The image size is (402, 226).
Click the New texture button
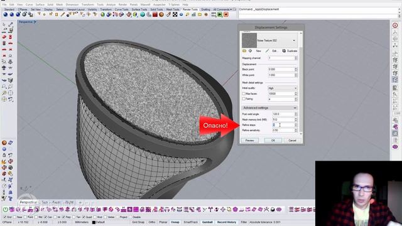258,51
